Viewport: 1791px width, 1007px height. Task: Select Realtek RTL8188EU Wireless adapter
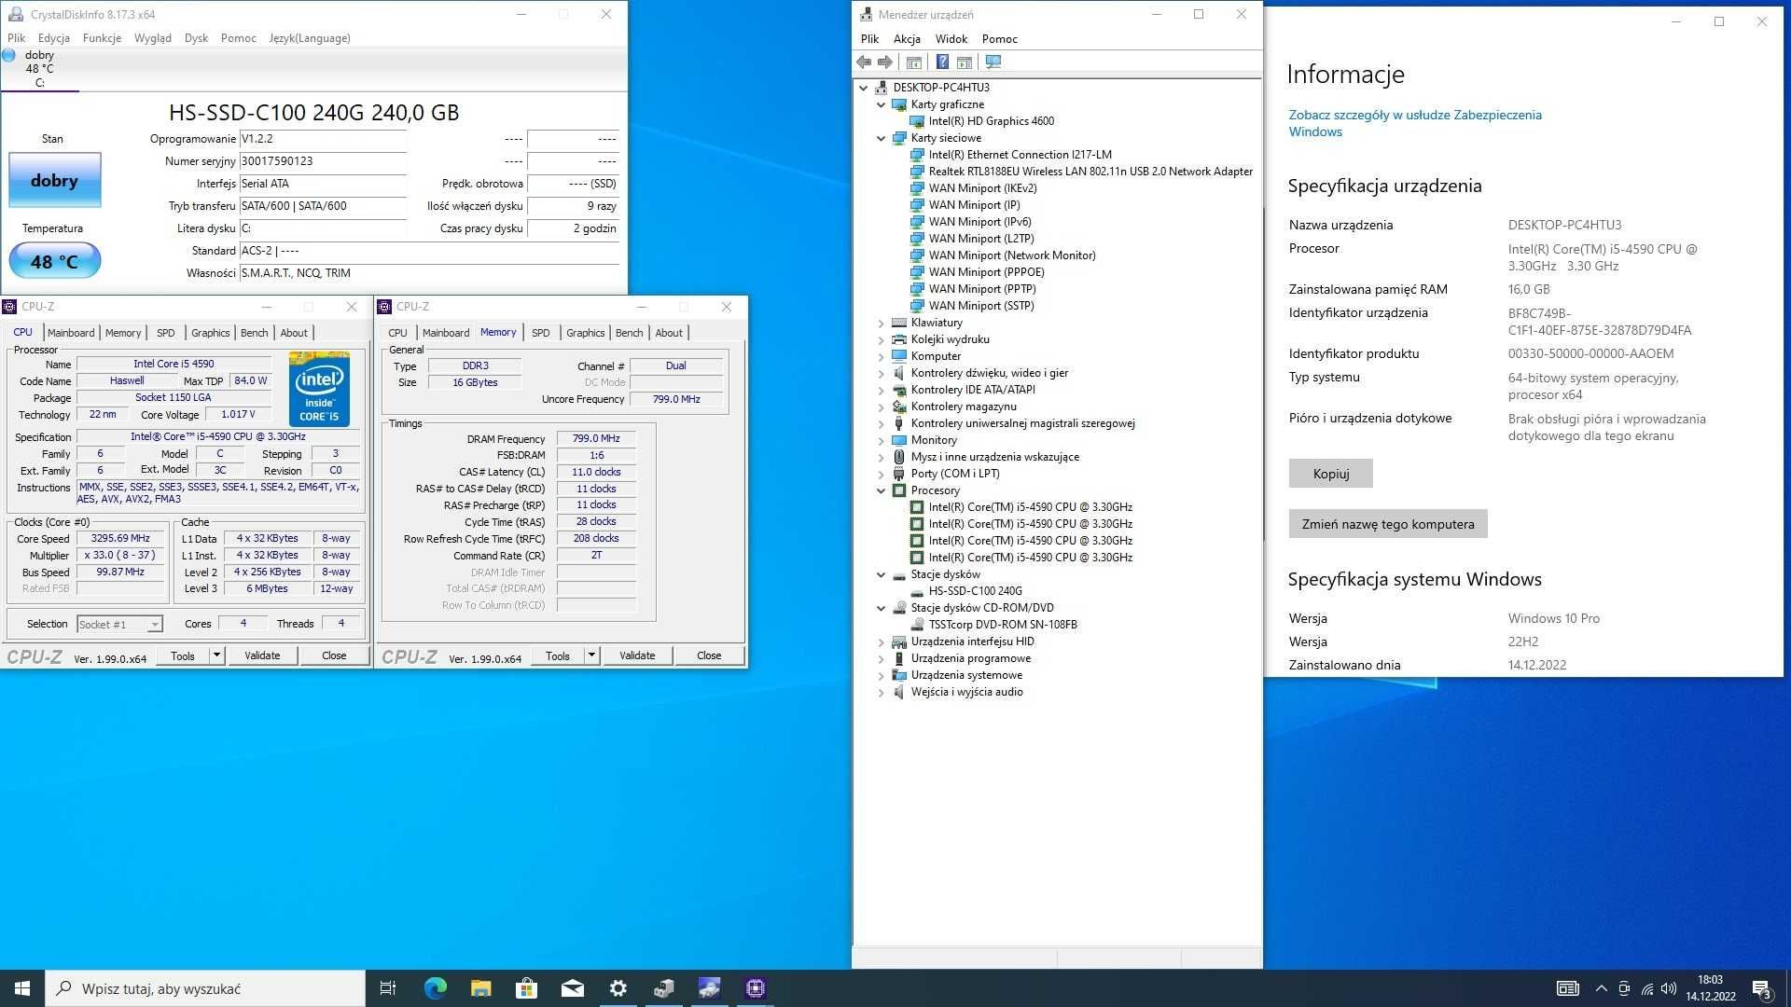coord(1090,172)
